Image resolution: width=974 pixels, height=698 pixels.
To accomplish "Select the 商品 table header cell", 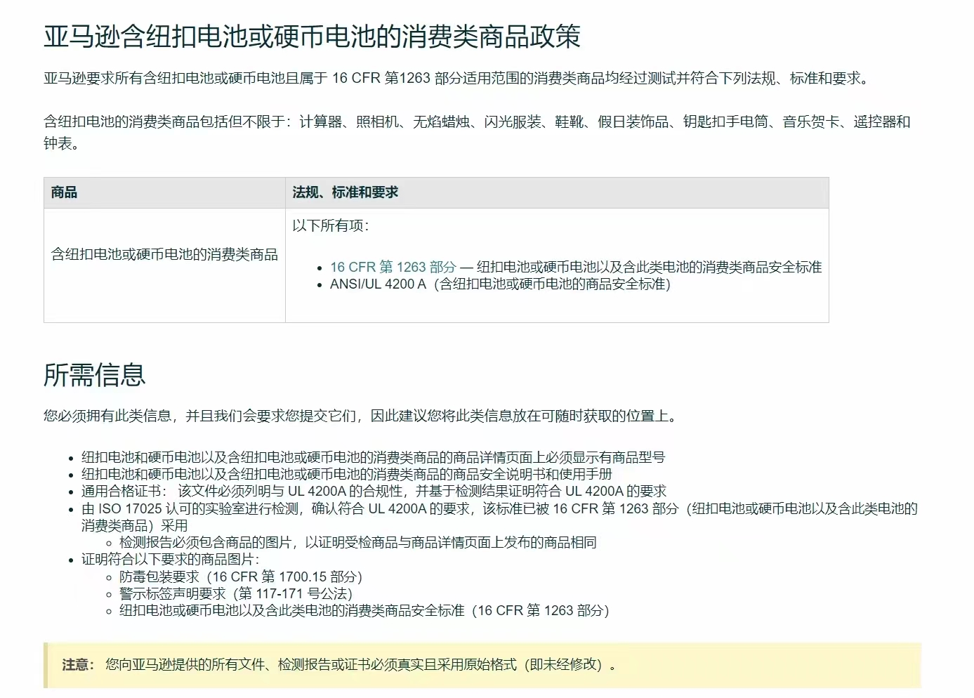I will point(60,191).
